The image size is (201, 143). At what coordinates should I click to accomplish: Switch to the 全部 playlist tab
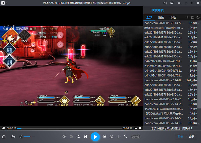click(x=149, y=17)
